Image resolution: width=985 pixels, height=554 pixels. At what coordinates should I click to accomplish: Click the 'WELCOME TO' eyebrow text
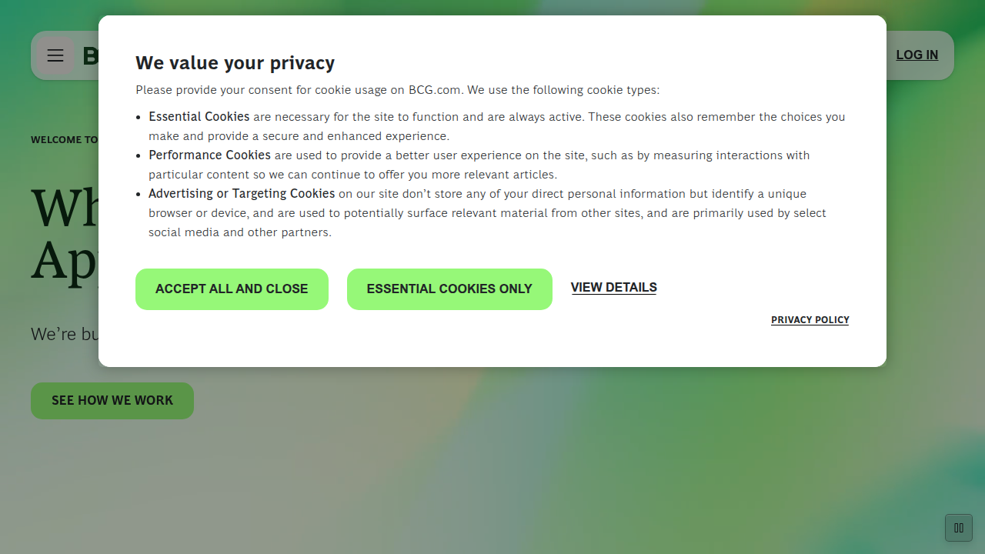(x=65, y=140)
